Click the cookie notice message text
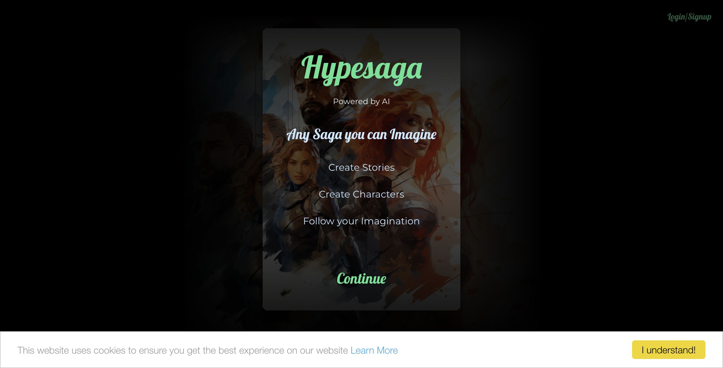The height and width of the screenshot is (368, 723). [183, 350]
